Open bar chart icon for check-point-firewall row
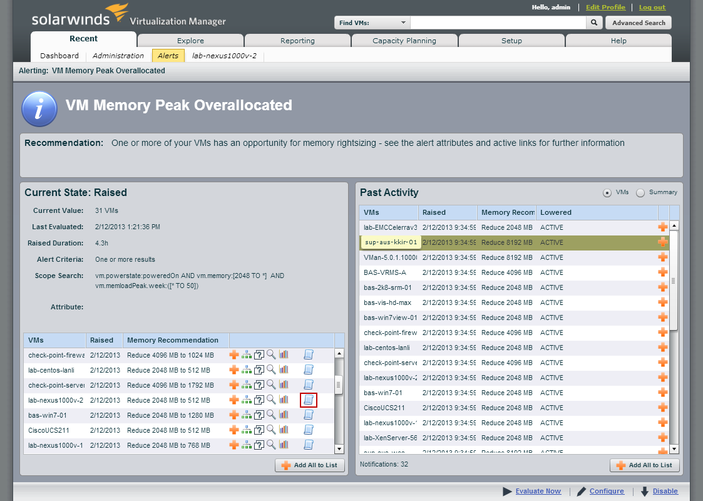The height and width of the screenshot is (501, 703). pyautogui.click(x=284, y=355)
